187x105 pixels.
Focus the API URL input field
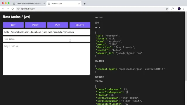(46, 32)
